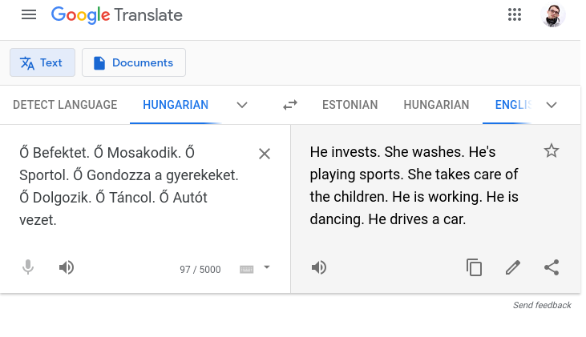Toggle the on-screen keyboard icon
The width and height of the screenshot is (586, 337).
click(x=247, y=269)
